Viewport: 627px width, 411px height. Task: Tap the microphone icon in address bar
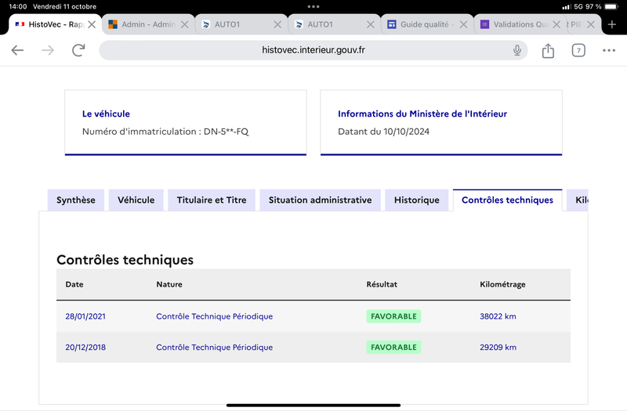click(517, 50)
